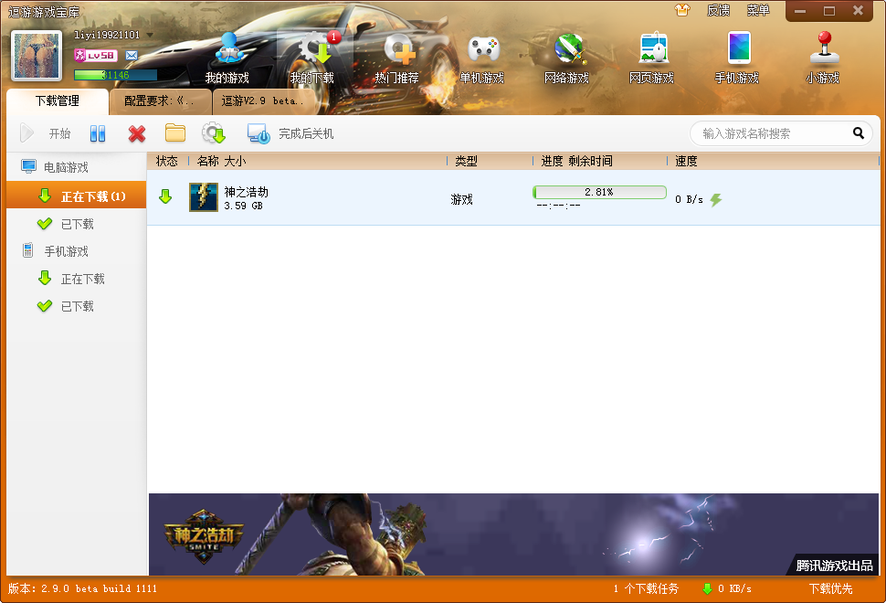Focus the 输入游戏名称搜索 search field

(771, 133)
